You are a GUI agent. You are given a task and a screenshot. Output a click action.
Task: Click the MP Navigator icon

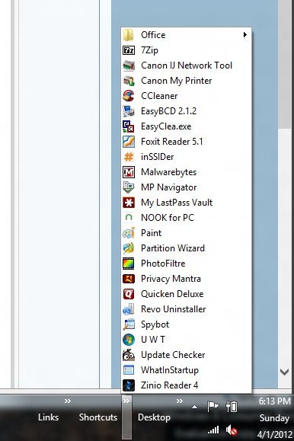pos(129,187)
